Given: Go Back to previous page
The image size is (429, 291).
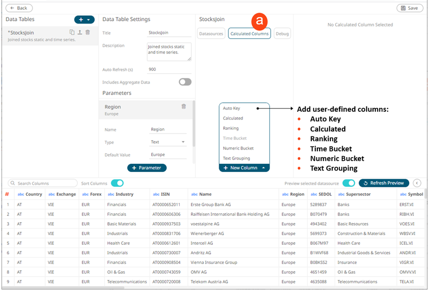Looking at the screenshot, I should click(19, 8).
